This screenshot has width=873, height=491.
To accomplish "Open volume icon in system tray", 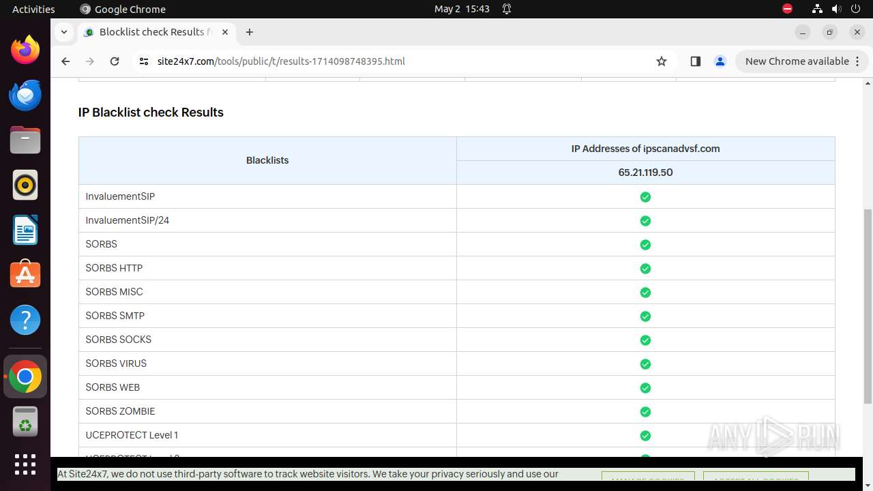I will click(x=837, y=9).
